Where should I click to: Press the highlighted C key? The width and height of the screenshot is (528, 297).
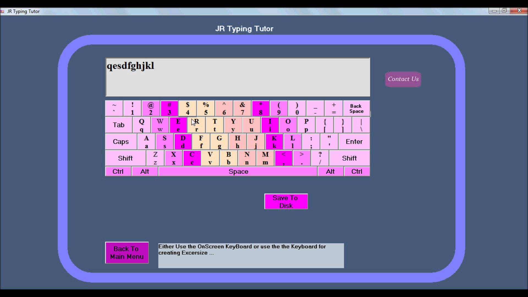point(192,158)
